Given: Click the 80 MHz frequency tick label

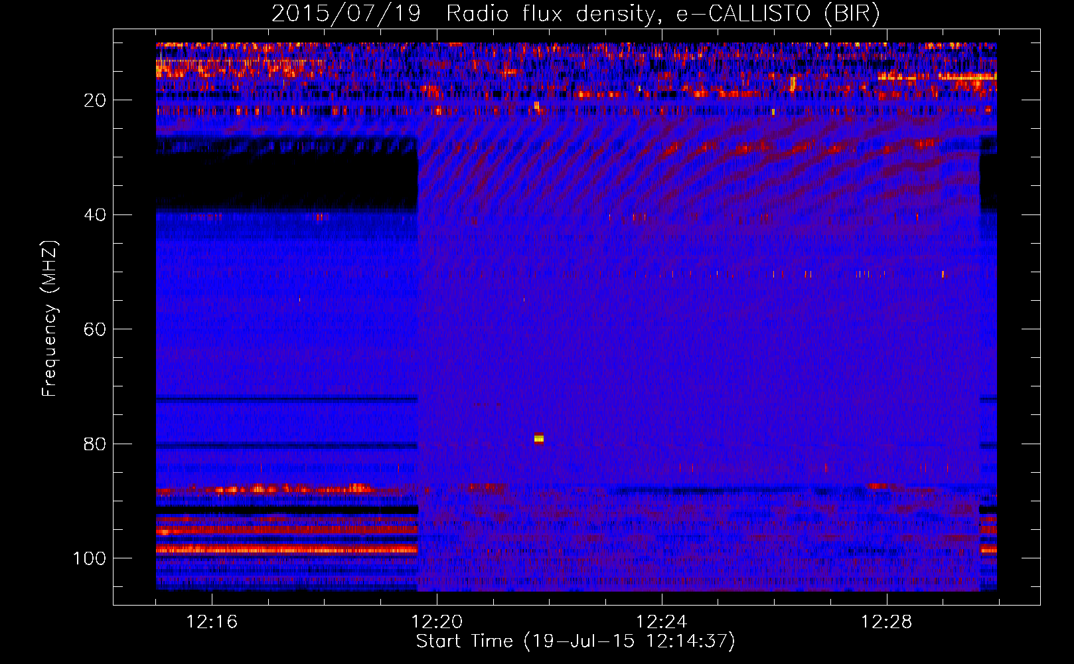Looking at the screenshot, I should tap(96, 444).
